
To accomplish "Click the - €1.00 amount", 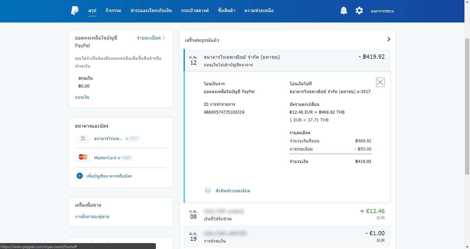I will [x=375, y=233].
